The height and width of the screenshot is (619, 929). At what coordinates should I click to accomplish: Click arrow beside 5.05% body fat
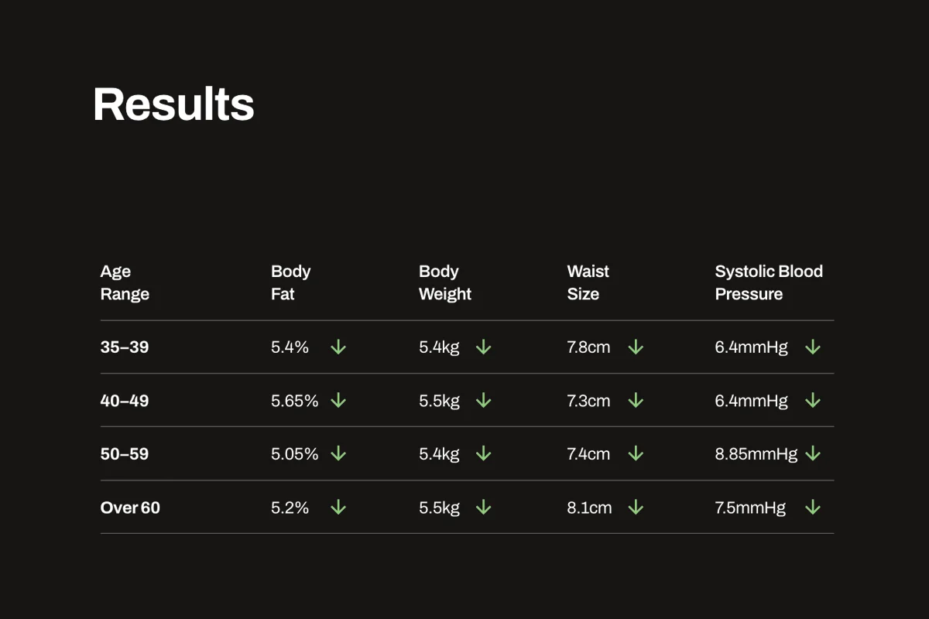(338, 454)
